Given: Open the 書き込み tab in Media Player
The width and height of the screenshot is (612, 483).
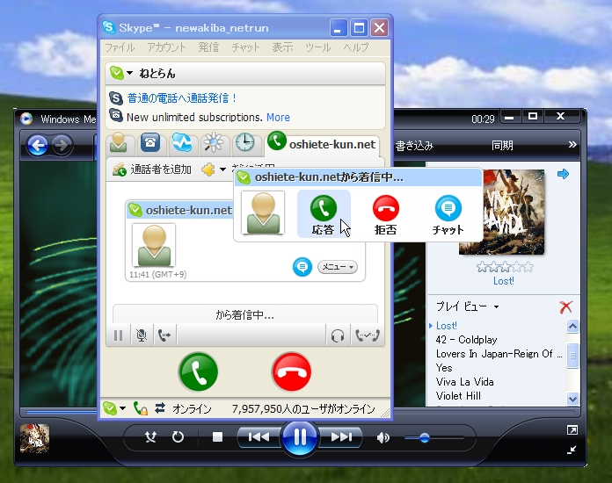Looking at the screenshot, I should [414, 146].
